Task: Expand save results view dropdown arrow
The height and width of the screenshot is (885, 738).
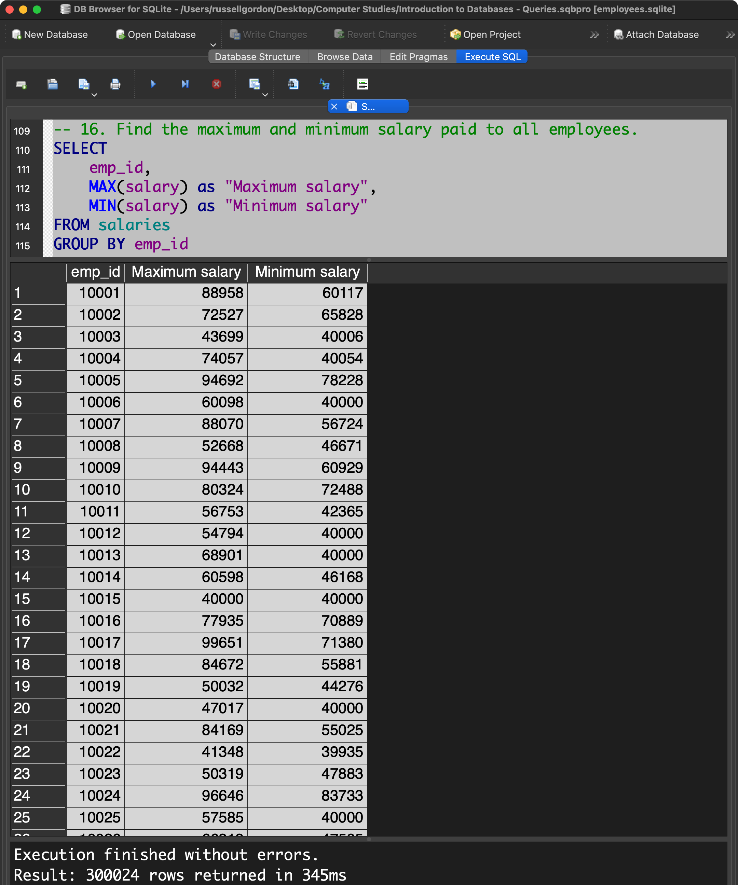Action: point(265,95)
